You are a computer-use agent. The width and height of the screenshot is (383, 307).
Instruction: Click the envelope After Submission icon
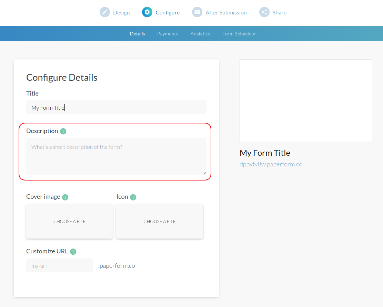pos(197,12)
